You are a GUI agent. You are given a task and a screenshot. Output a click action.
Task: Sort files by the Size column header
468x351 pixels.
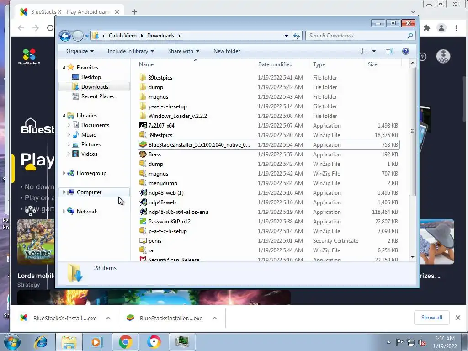372,64
